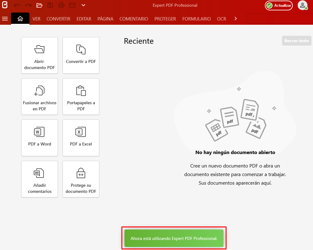Select the Fusionar archivos en PDF tile
The width and height of the screenshot is (313, 250).
pos(40,97)
